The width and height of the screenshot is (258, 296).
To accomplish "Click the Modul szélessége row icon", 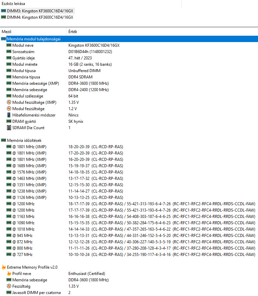I will (9, 96).
